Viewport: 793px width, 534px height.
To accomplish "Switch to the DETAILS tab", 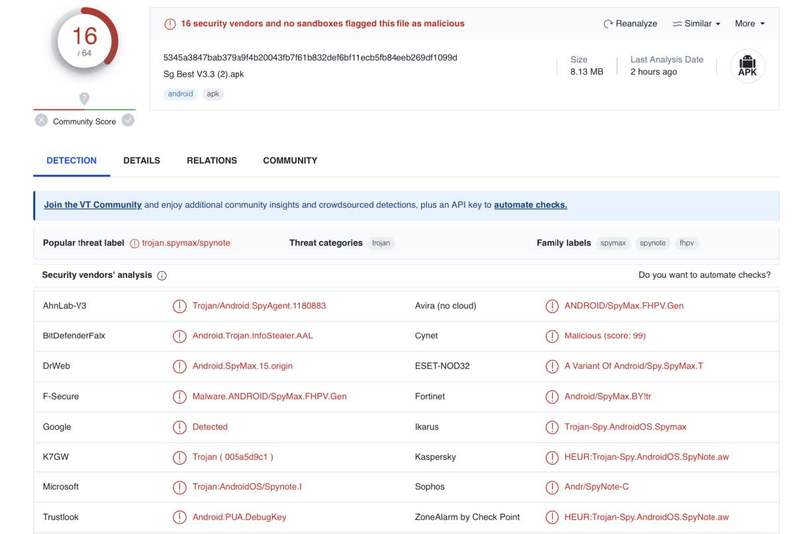I will coord(142,161).
